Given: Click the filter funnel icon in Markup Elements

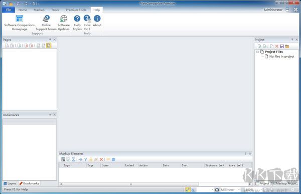Looking at the screenshot, I should tap(86, 159).
